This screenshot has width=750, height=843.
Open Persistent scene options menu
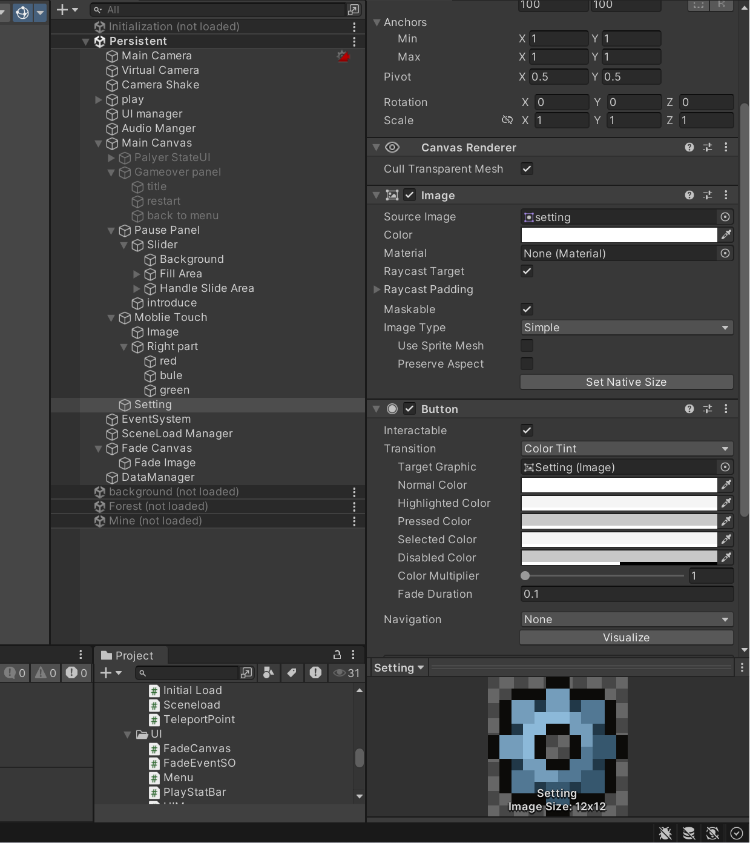click(354, 41)
